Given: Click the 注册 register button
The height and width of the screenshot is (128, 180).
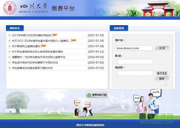Looking at the screenshot, I should (162, 48).
